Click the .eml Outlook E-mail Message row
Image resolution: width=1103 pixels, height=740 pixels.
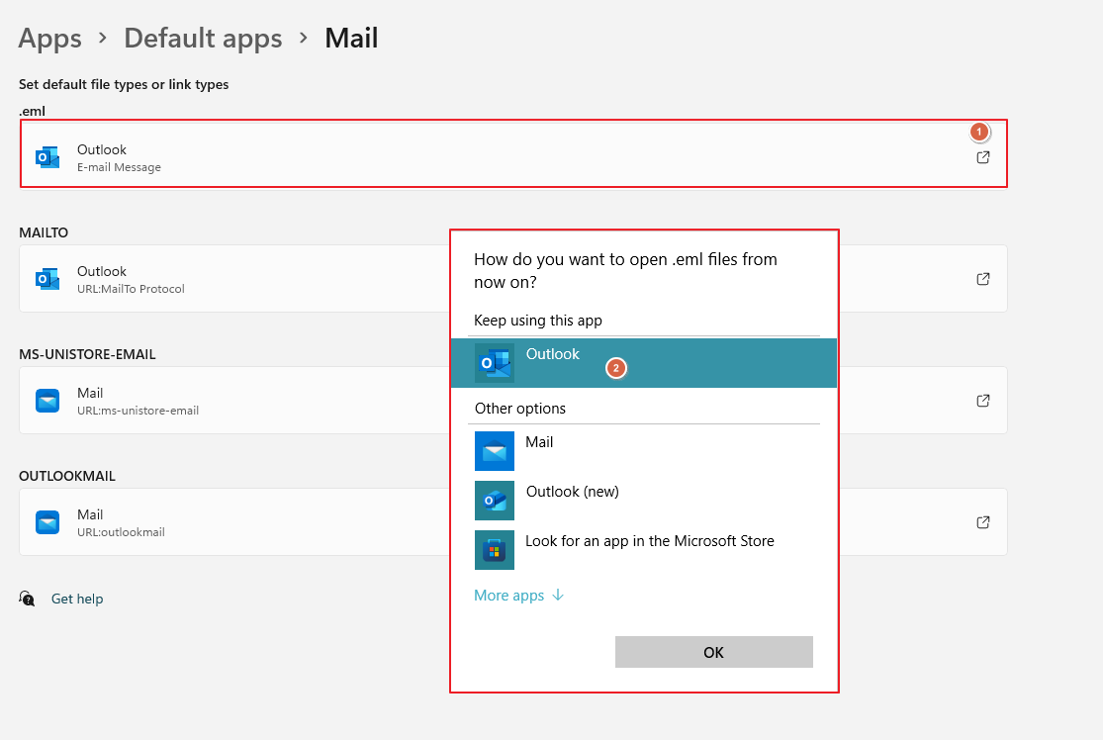513,153
